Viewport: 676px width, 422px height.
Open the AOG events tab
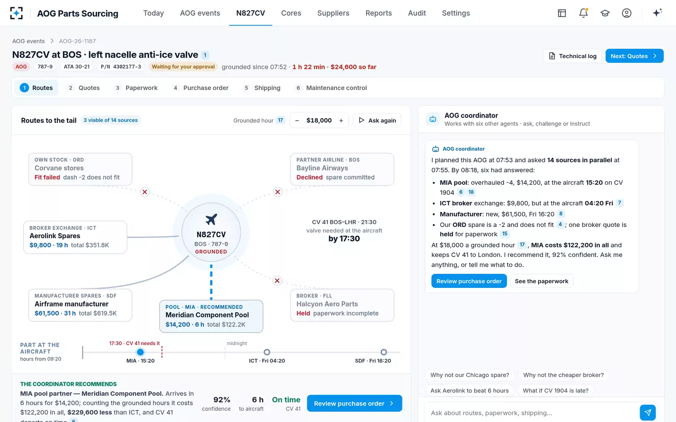tap(200, 13)
